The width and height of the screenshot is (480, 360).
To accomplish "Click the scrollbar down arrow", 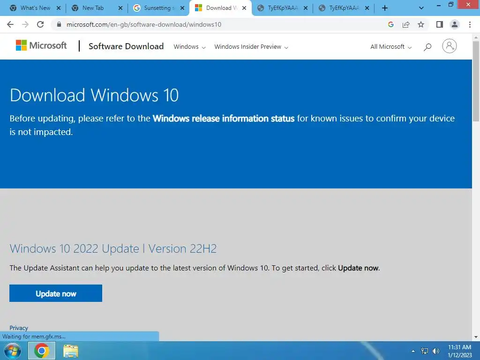I will [476, 337].
